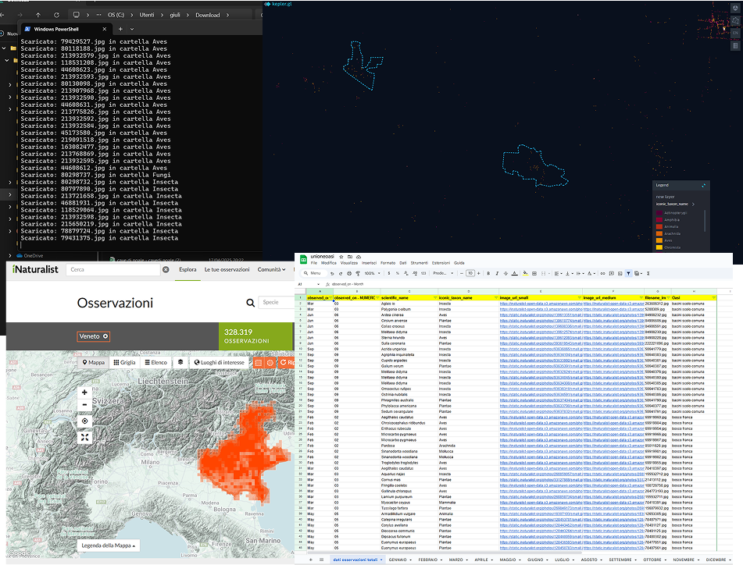Center map on my location
Viewport: 743px width, 565px height.
coord(84,421)
